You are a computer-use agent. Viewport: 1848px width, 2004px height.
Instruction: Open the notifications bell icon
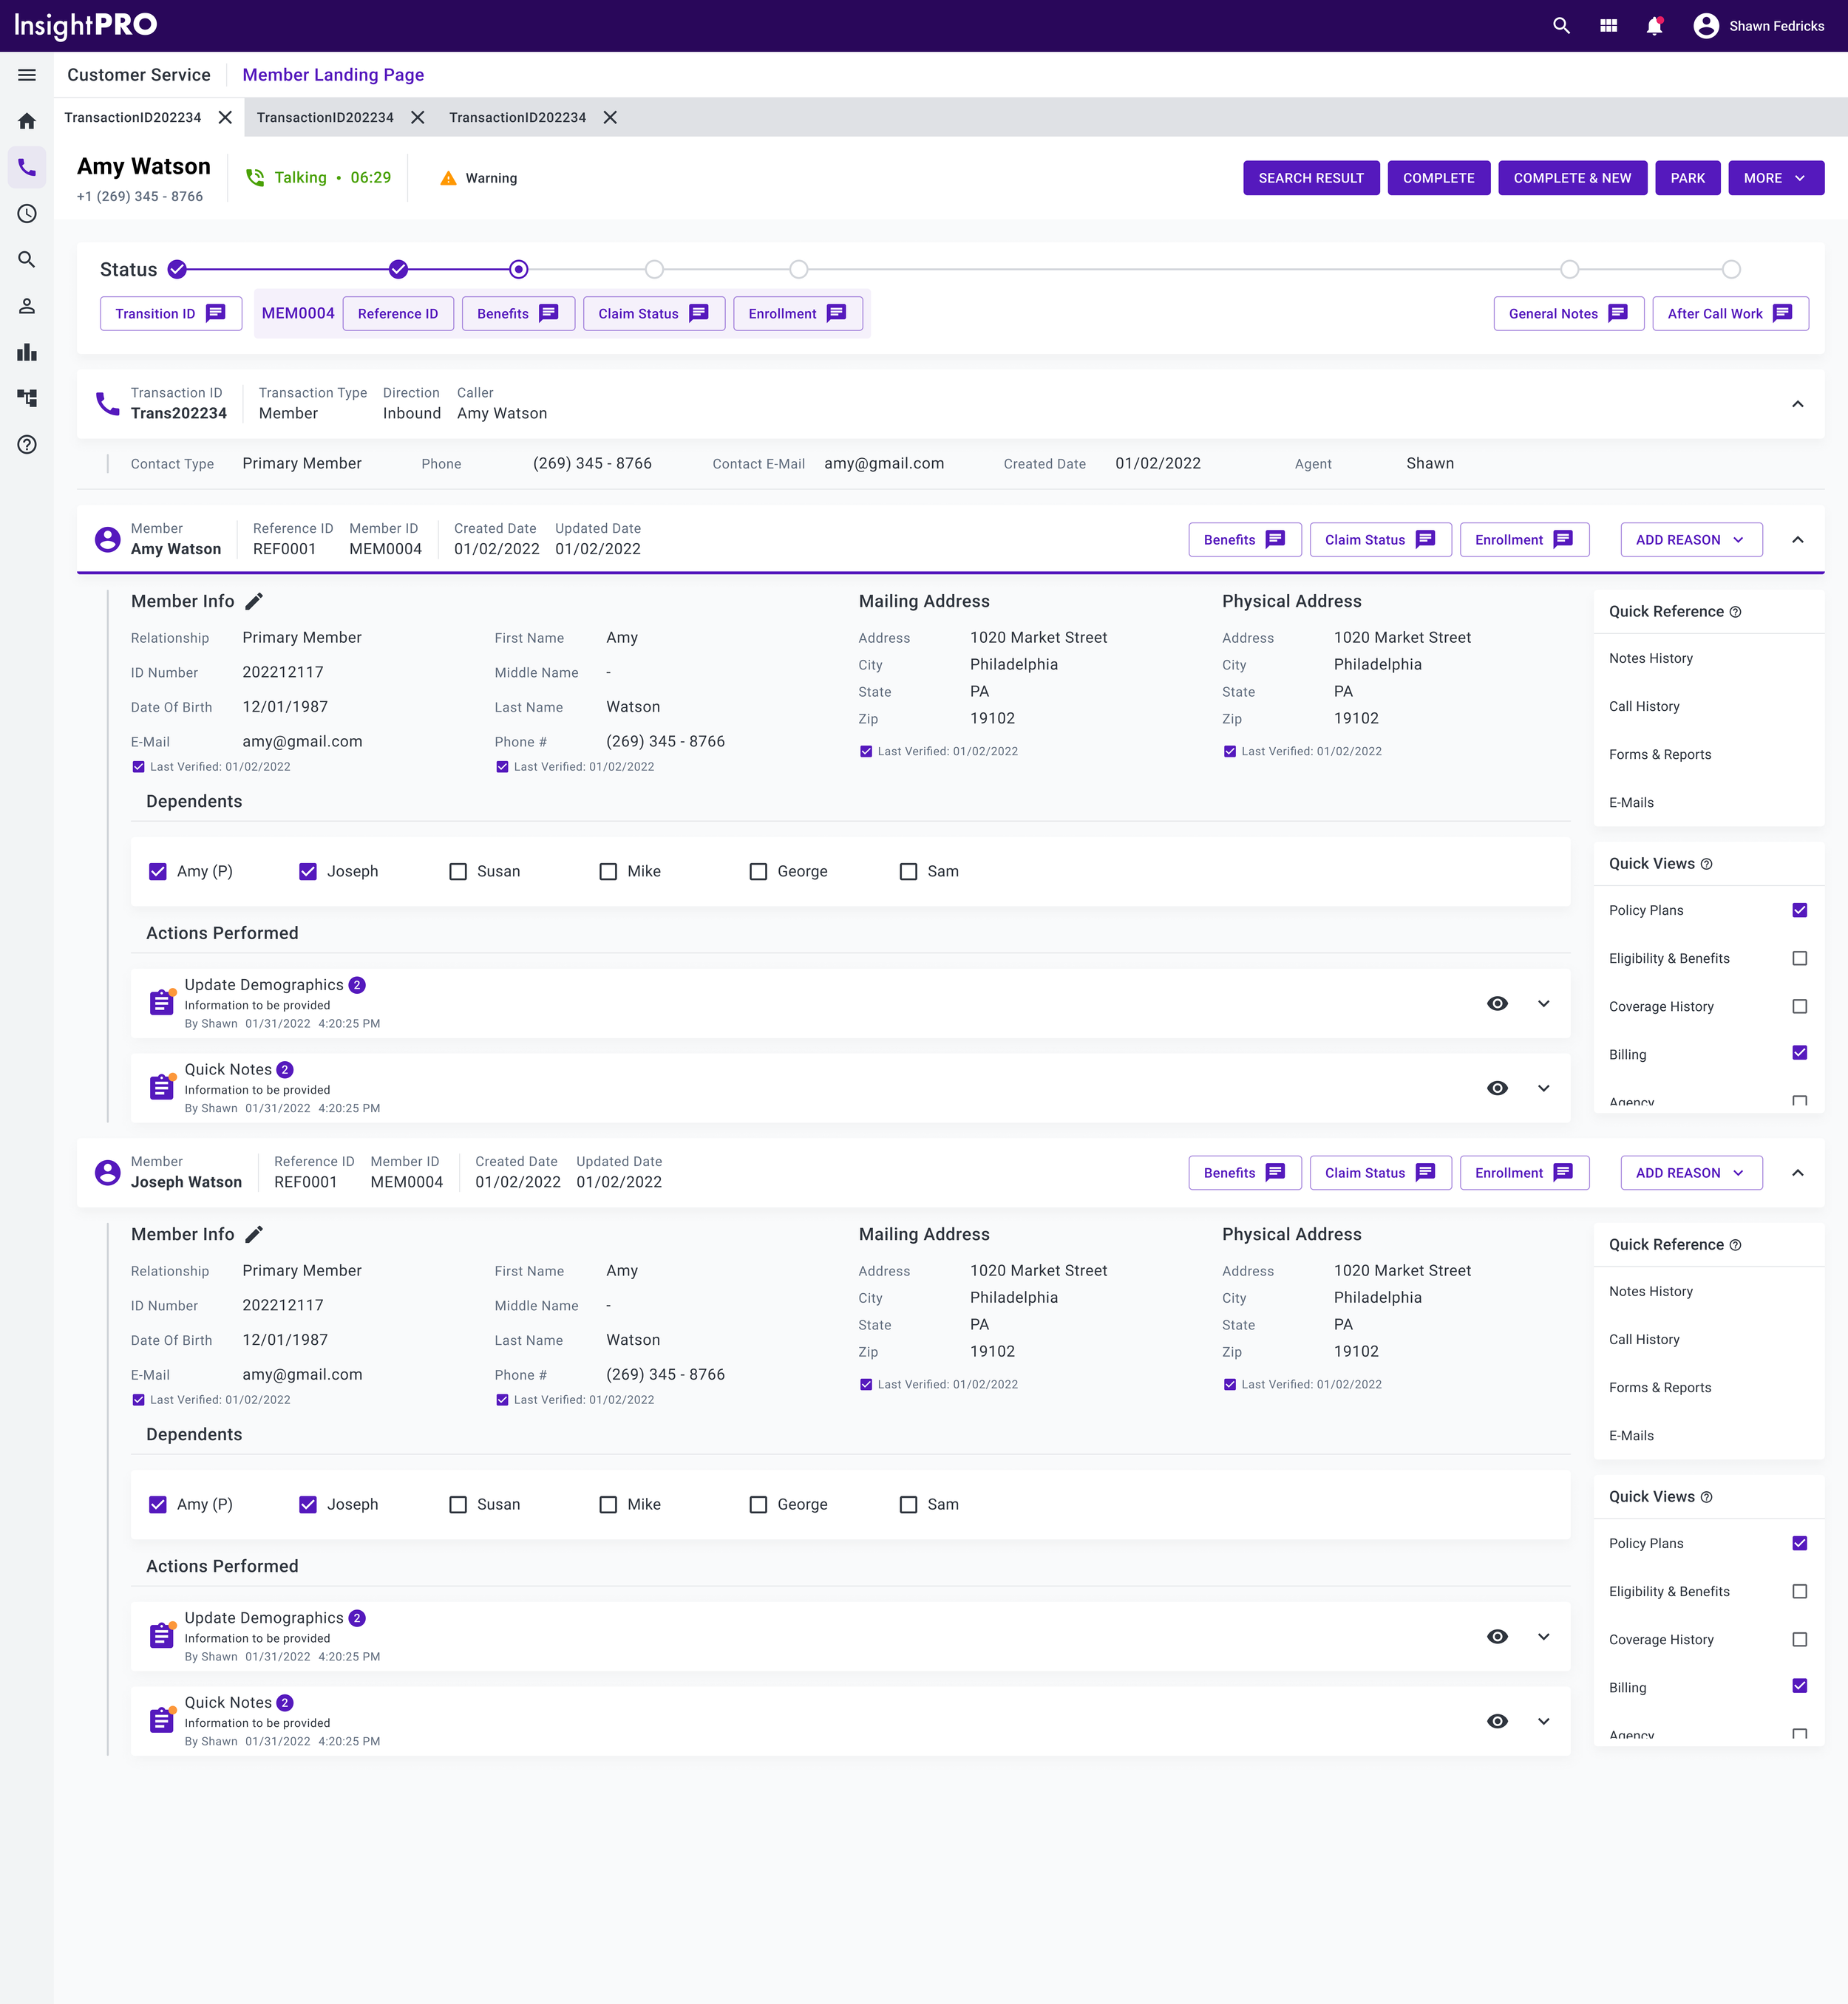point(1654,26)
